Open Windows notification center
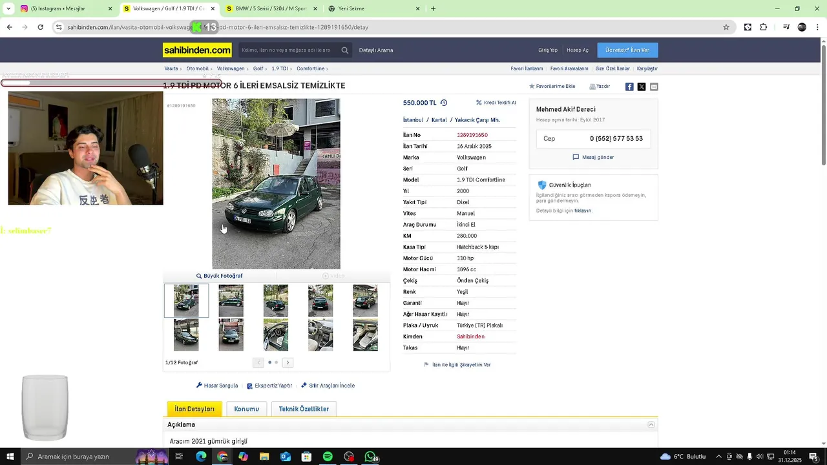Image resolution: width=827 pixels, height=465 pixels. point(813,457)
